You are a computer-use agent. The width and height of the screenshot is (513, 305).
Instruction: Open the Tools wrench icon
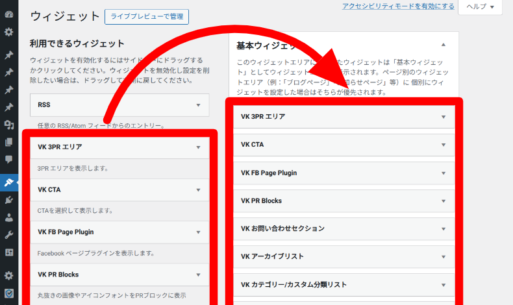[9, 235]
